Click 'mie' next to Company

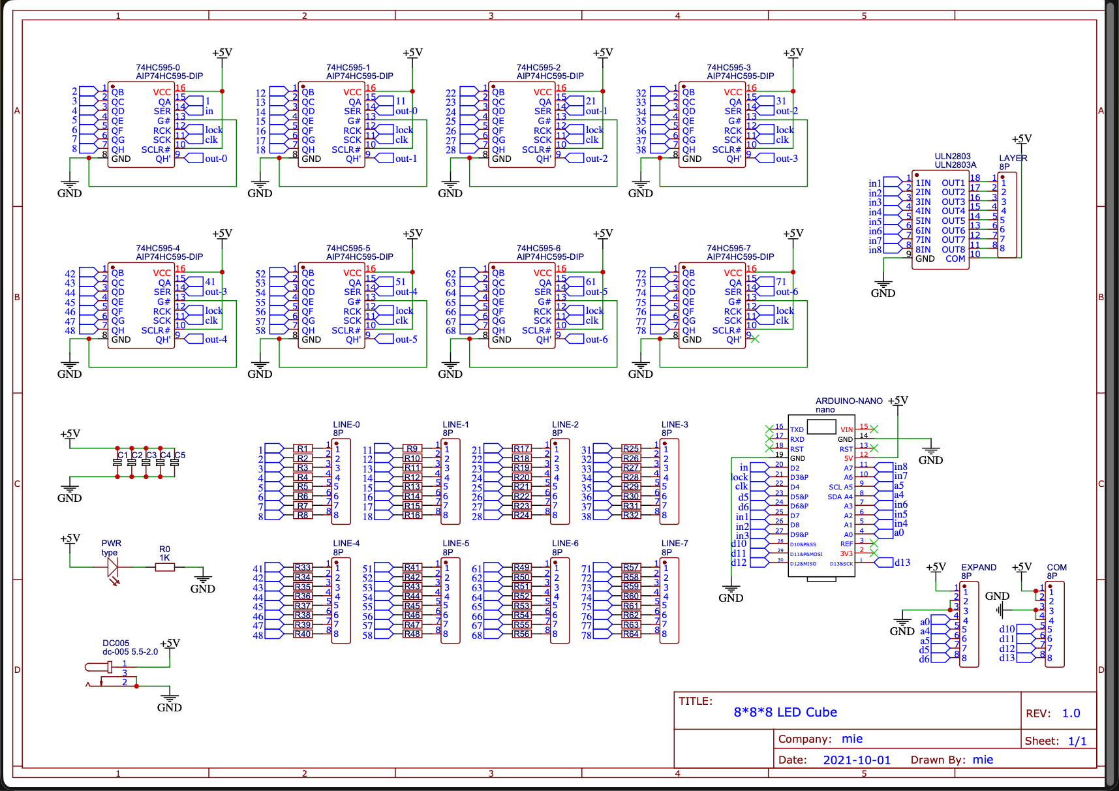coord(852,739)
